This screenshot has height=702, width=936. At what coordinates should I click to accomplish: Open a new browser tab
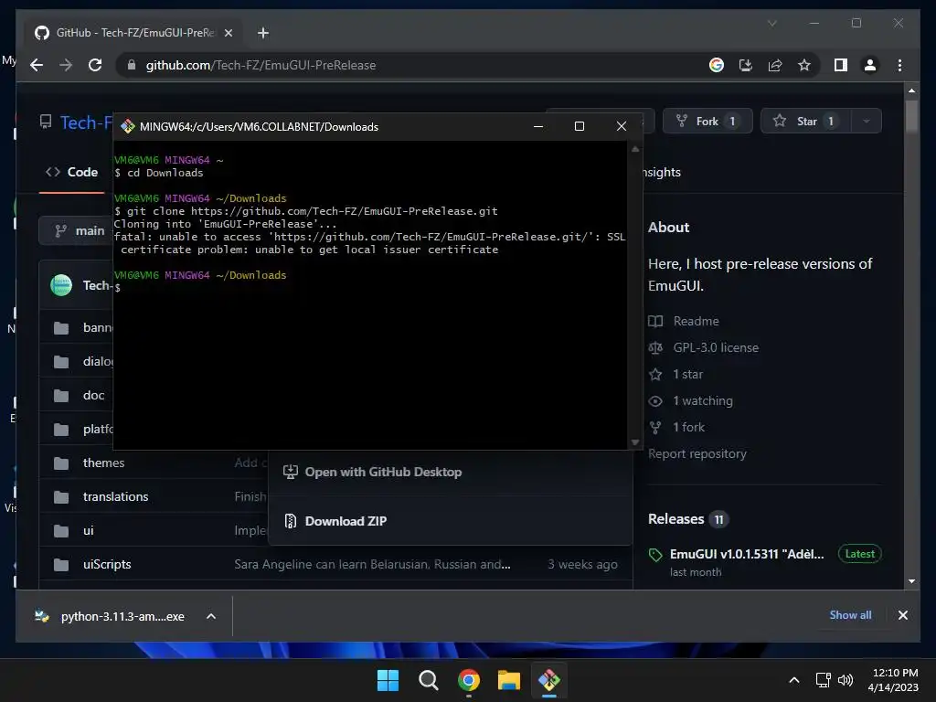pyautogui.click(x=262, y=33)
